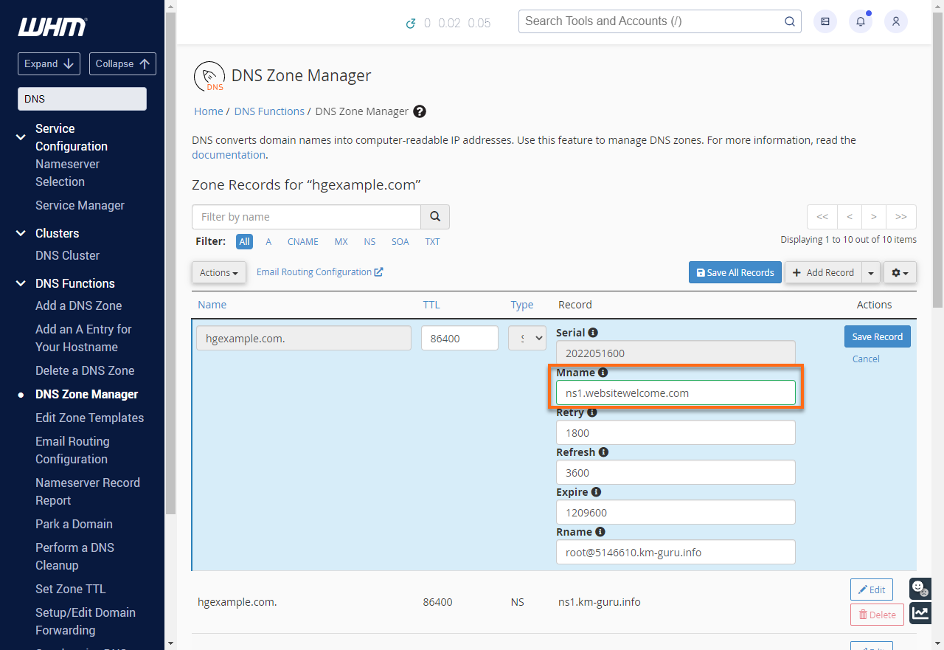The height and width of the screenshot is (650, 944).
Task: Click the Save All Records button
Action: pos(735,272)
